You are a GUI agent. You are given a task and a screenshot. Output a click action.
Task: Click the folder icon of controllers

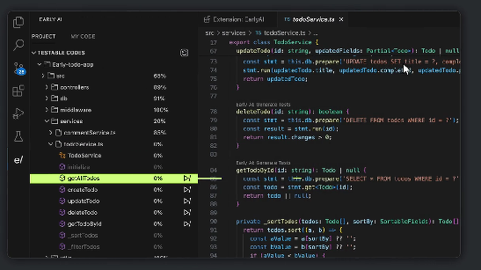[55, 87]
